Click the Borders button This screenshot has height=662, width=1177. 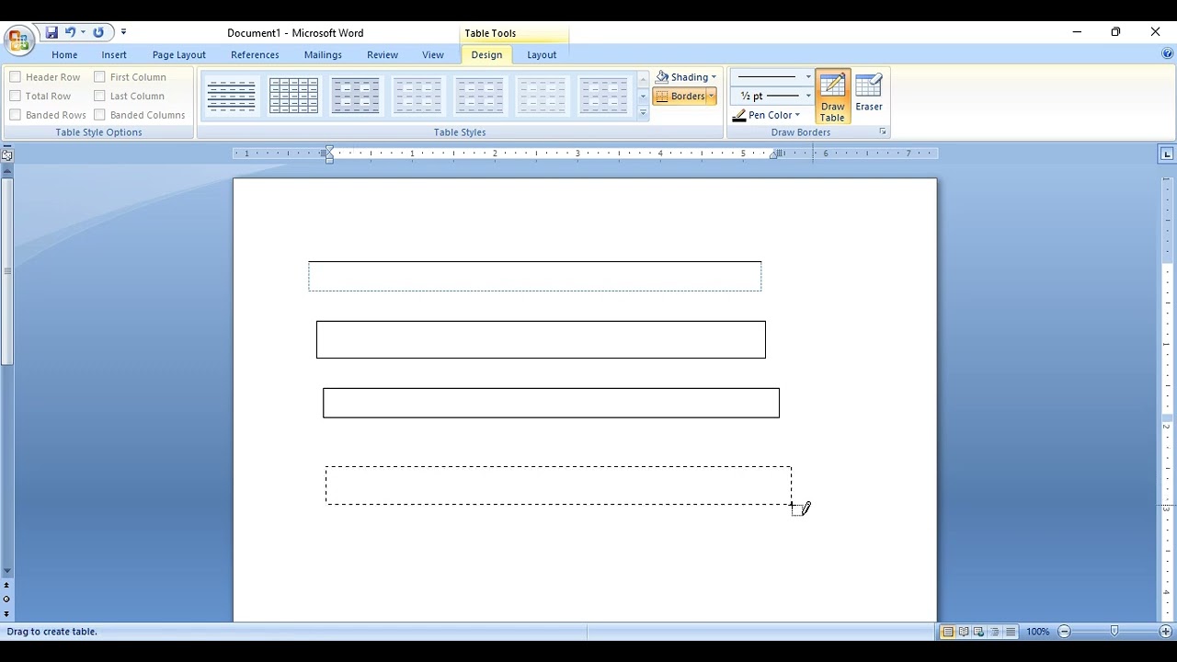pos(680,96)
